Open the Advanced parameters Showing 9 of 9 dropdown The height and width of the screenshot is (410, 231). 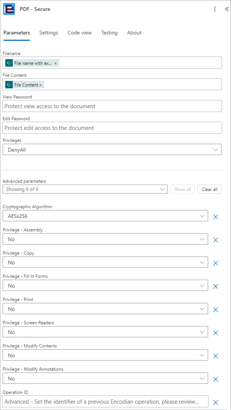pyautogui.click(x=85, y=189)
